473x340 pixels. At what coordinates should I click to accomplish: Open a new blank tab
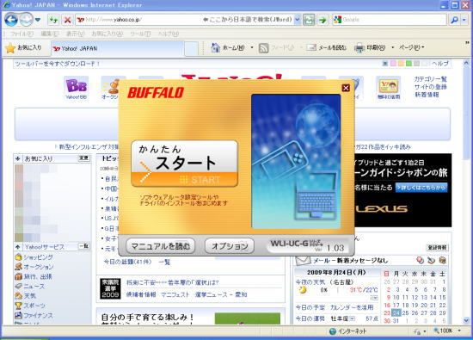point(191,48)
